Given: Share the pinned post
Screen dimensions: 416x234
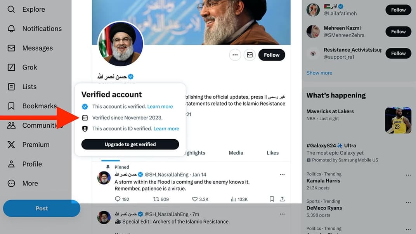Looking at the screenshot, I should tap(282, 199).
